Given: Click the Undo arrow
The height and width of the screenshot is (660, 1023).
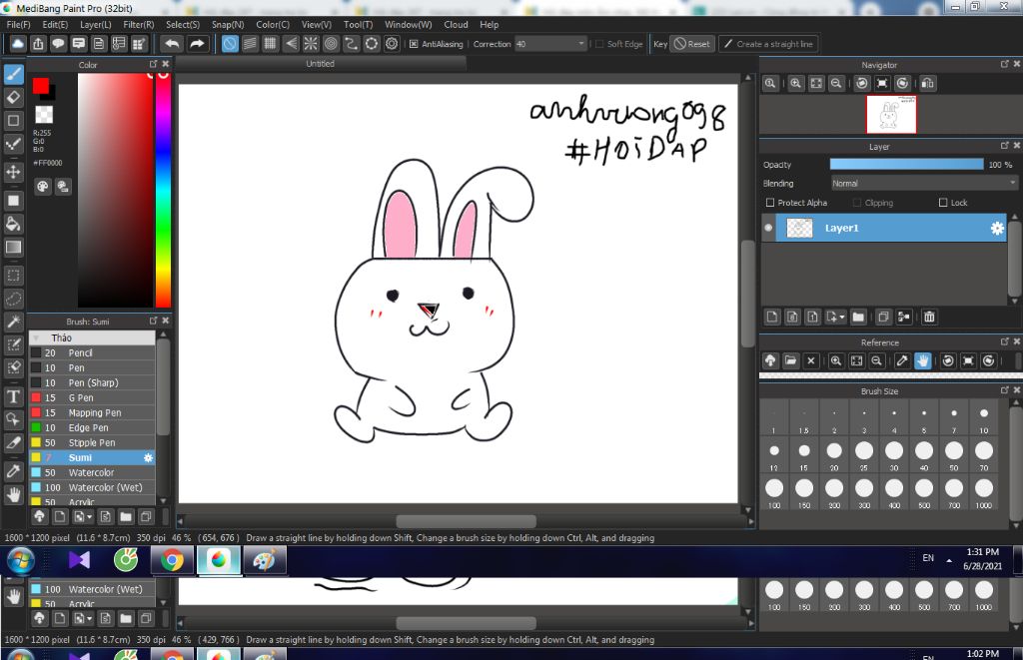Looking at the screenshot, I should 172,44.
